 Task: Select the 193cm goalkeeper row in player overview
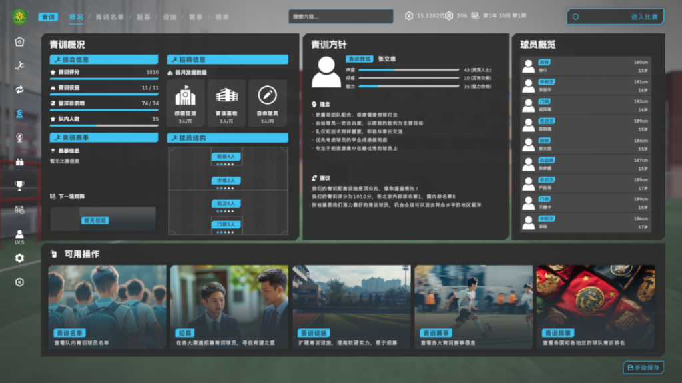(585, 105)
